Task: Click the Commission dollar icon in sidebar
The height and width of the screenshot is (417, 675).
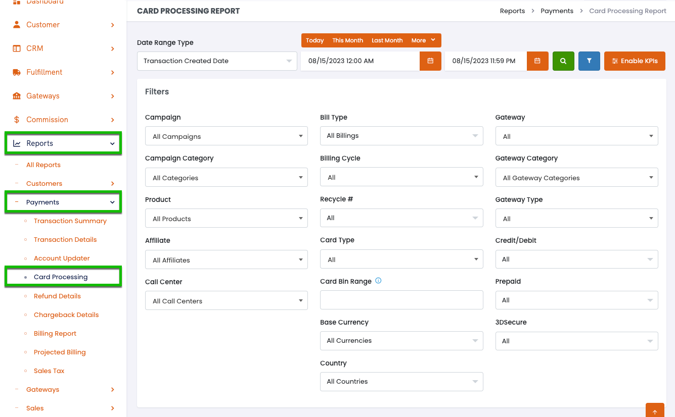Action: coord(17,120)
